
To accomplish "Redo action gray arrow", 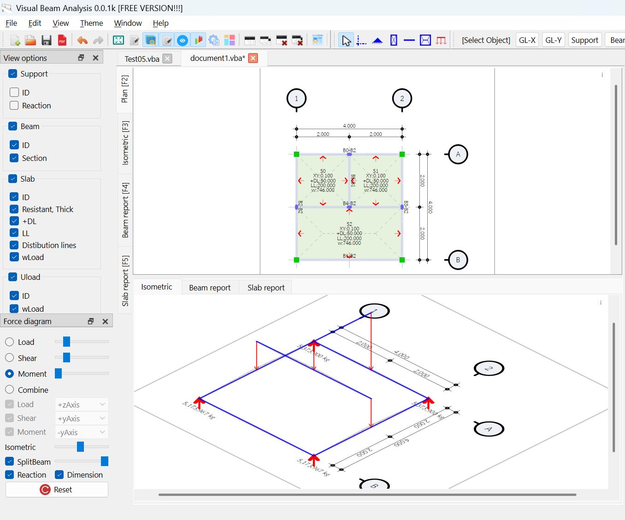I will 98,41.
